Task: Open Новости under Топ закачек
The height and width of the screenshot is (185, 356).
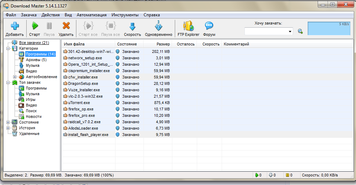Action: coord(34,116)
